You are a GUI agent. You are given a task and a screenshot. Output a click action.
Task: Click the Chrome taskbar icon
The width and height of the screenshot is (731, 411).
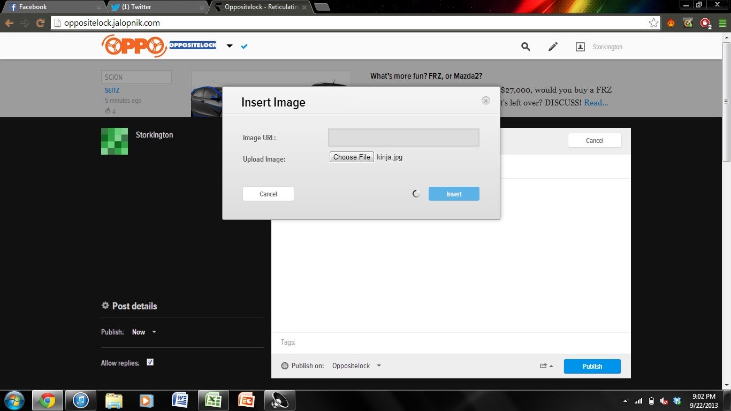47,400
